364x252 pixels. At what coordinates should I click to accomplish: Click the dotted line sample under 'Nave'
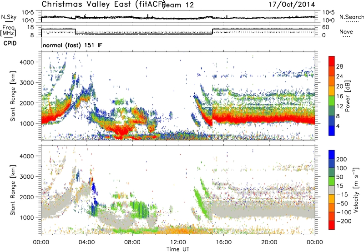(x=346, y=36)
